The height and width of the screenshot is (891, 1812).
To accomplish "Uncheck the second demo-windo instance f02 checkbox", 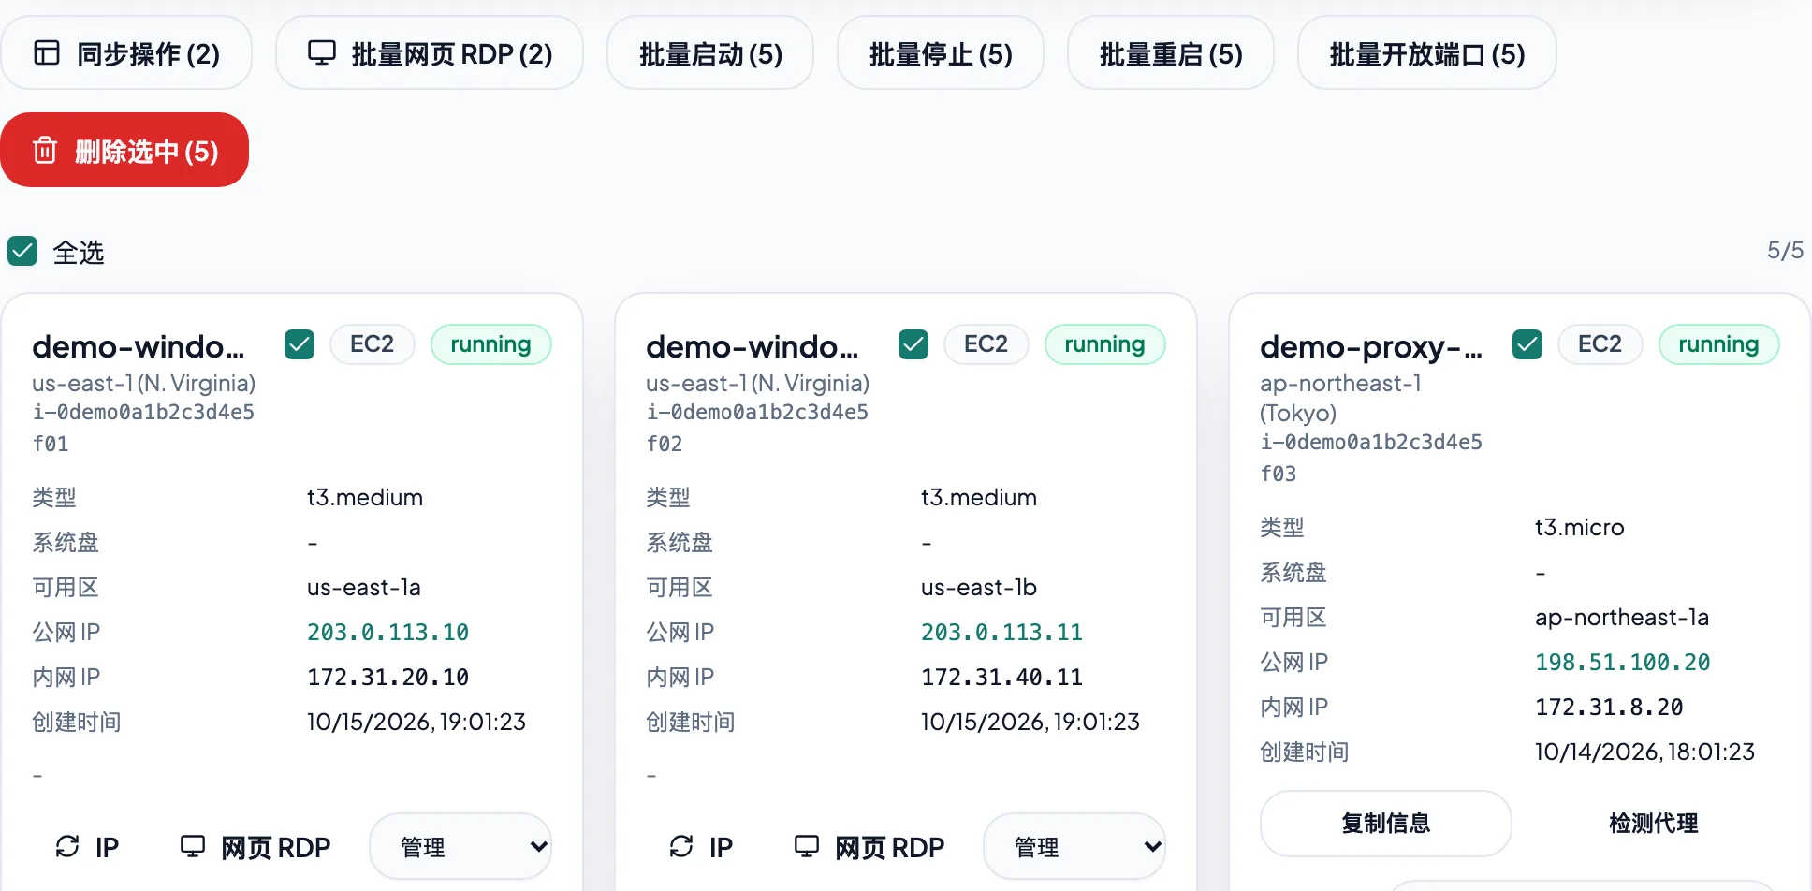I will (913, 344).
